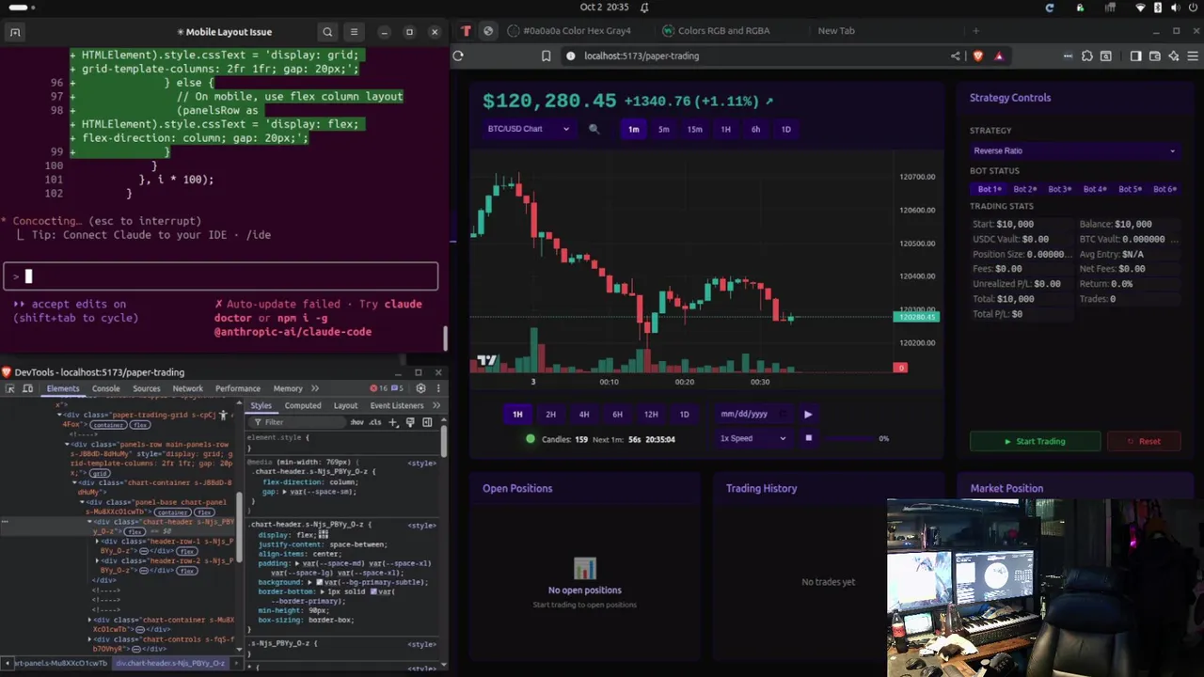Image resolution: width=1204 pixels, height=677 pixels.
Task: Select the 5m timeframe button
Action: point(663,129)
